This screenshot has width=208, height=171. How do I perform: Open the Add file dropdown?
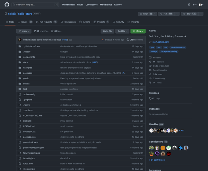122,31
